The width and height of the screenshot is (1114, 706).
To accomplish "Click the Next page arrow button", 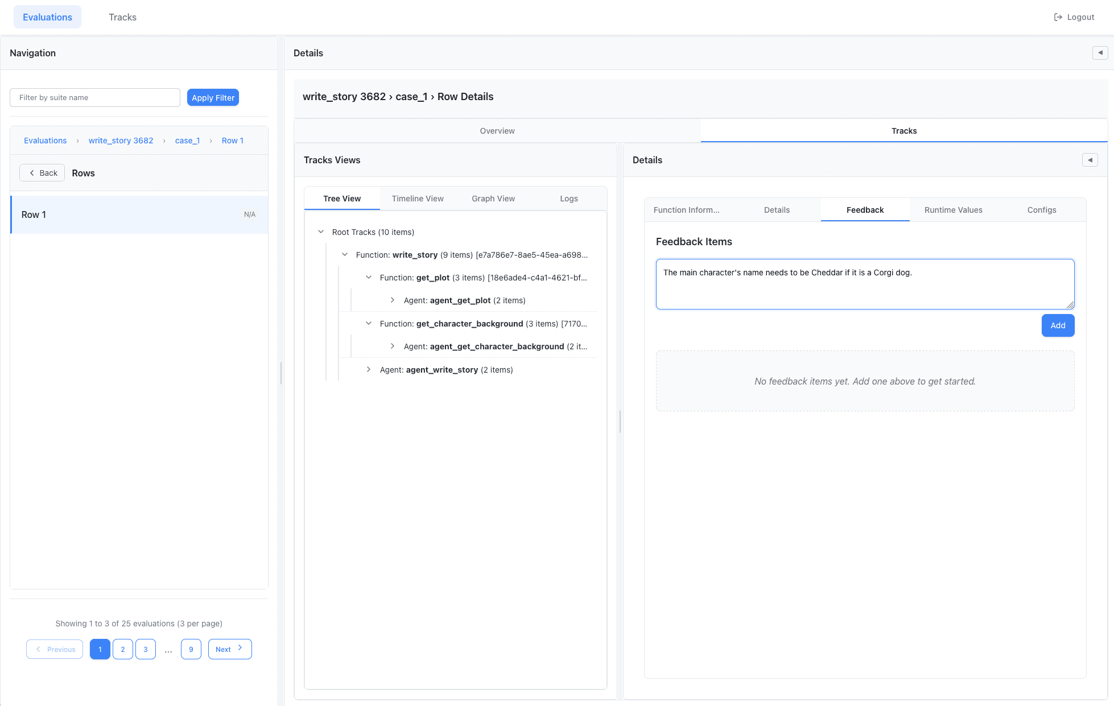I will 230,649.
